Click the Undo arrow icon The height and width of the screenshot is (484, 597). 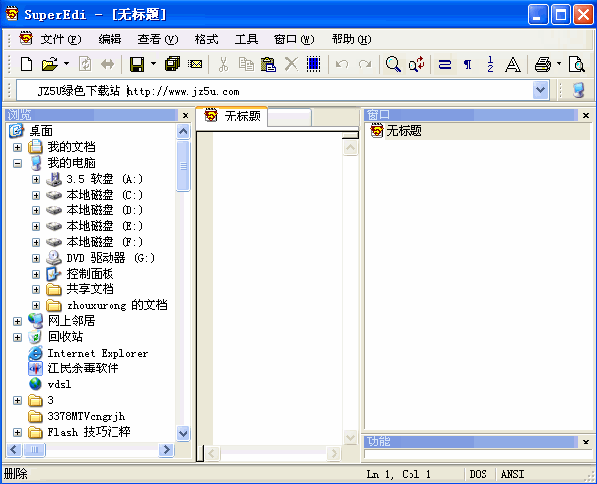tap(342, 64)
